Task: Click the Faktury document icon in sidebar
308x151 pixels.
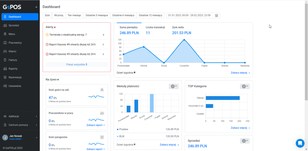Action: [x=5, y=60]
